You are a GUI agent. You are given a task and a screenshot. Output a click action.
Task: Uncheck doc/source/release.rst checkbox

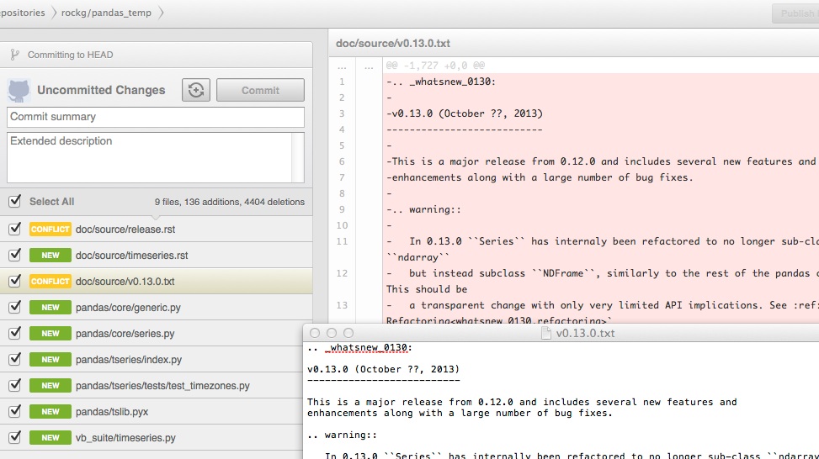[x=14, y=229]
